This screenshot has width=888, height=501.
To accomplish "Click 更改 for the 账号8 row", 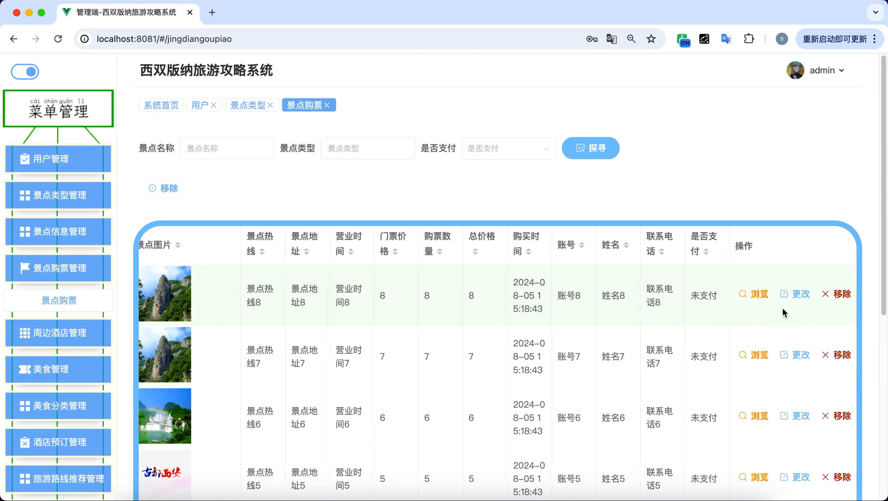I will [795, 294].
